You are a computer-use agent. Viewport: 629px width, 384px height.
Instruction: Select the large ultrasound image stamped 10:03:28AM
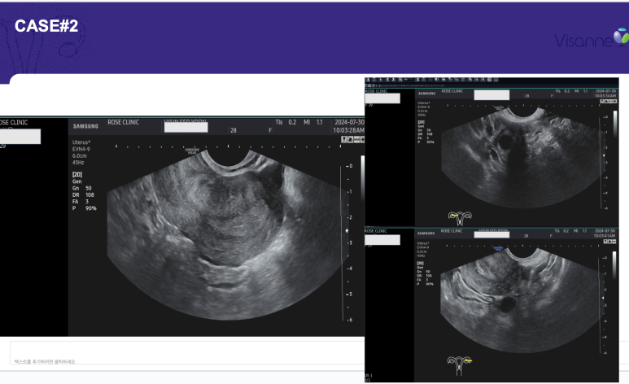[x=182, y=227]
